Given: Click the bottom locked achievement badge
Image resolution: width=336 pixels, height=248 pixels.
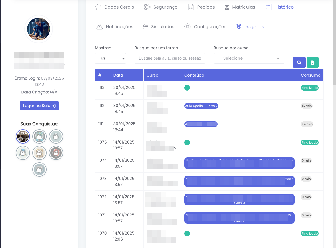Looking at the screenshot, I should coord(39,170).
